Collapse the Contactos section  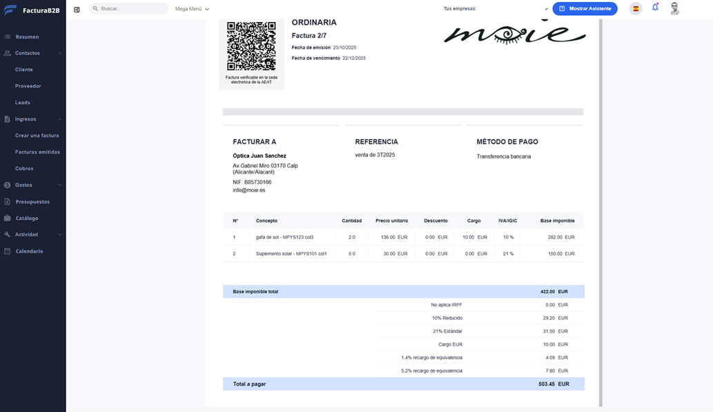60,53
